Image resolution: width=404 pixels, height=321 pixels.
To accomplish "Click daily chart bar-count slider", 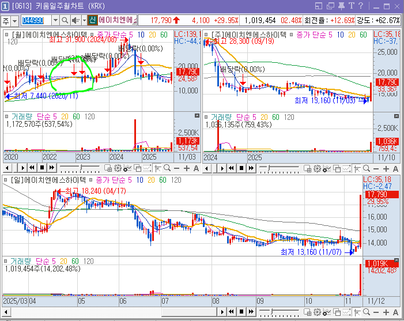I will (x=279, y=312).
